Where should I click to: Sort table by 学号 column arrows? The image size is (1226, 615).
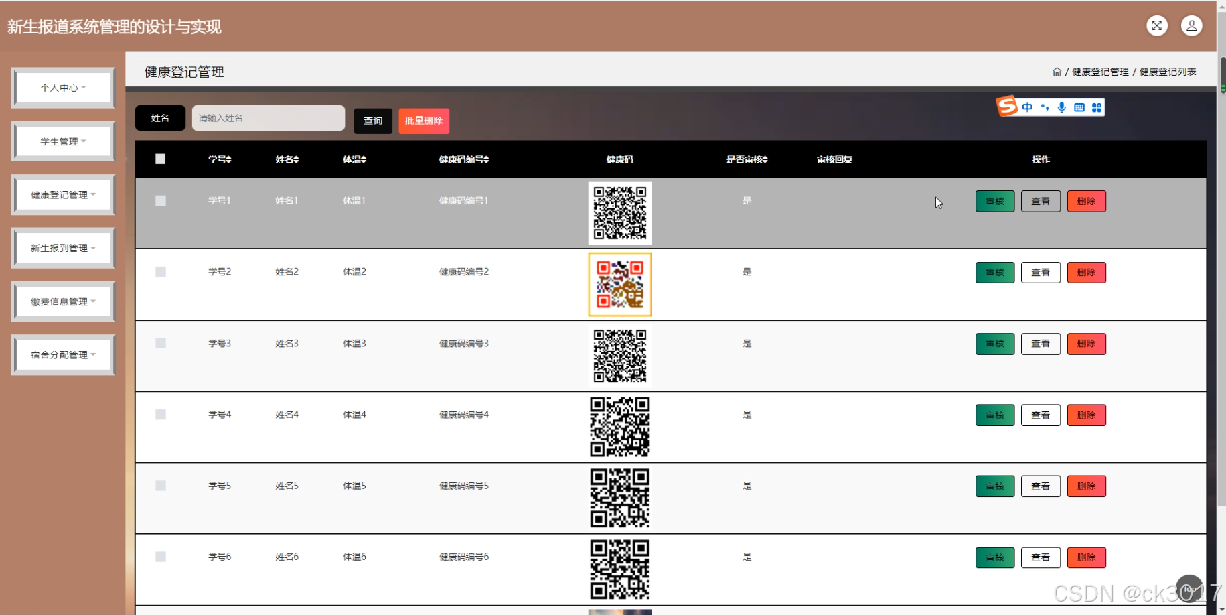[228, 159]
